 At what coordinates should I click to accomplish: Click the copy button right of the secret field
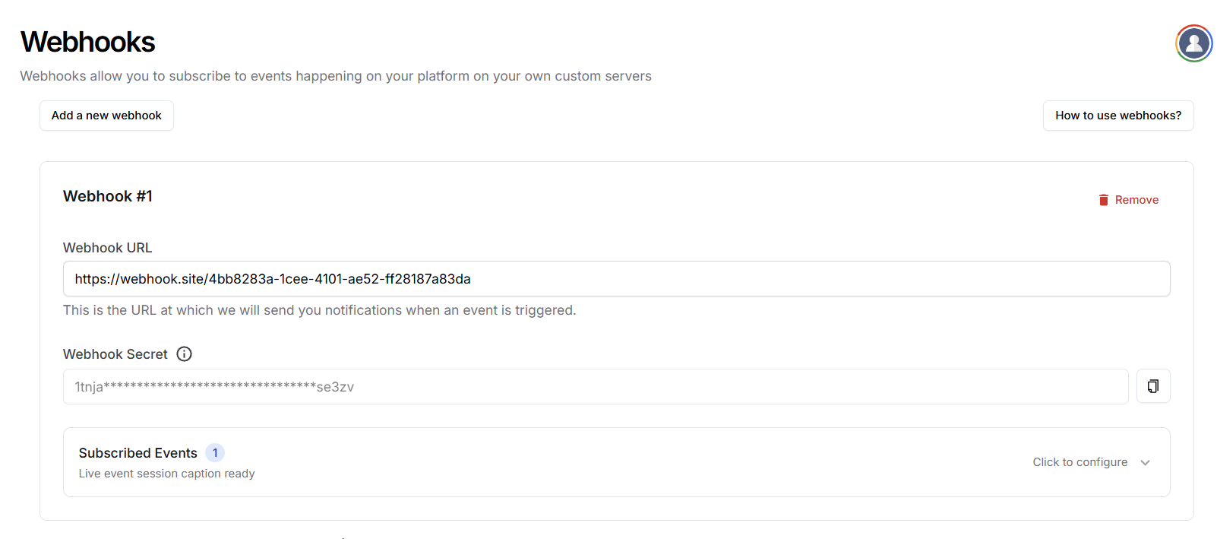point(1153,386)
